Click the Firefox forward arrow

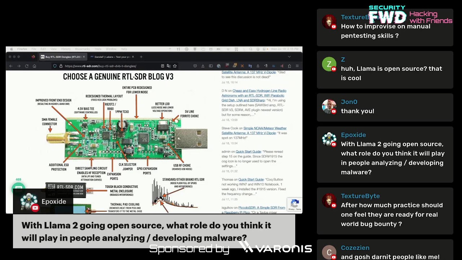coord(19,66)
